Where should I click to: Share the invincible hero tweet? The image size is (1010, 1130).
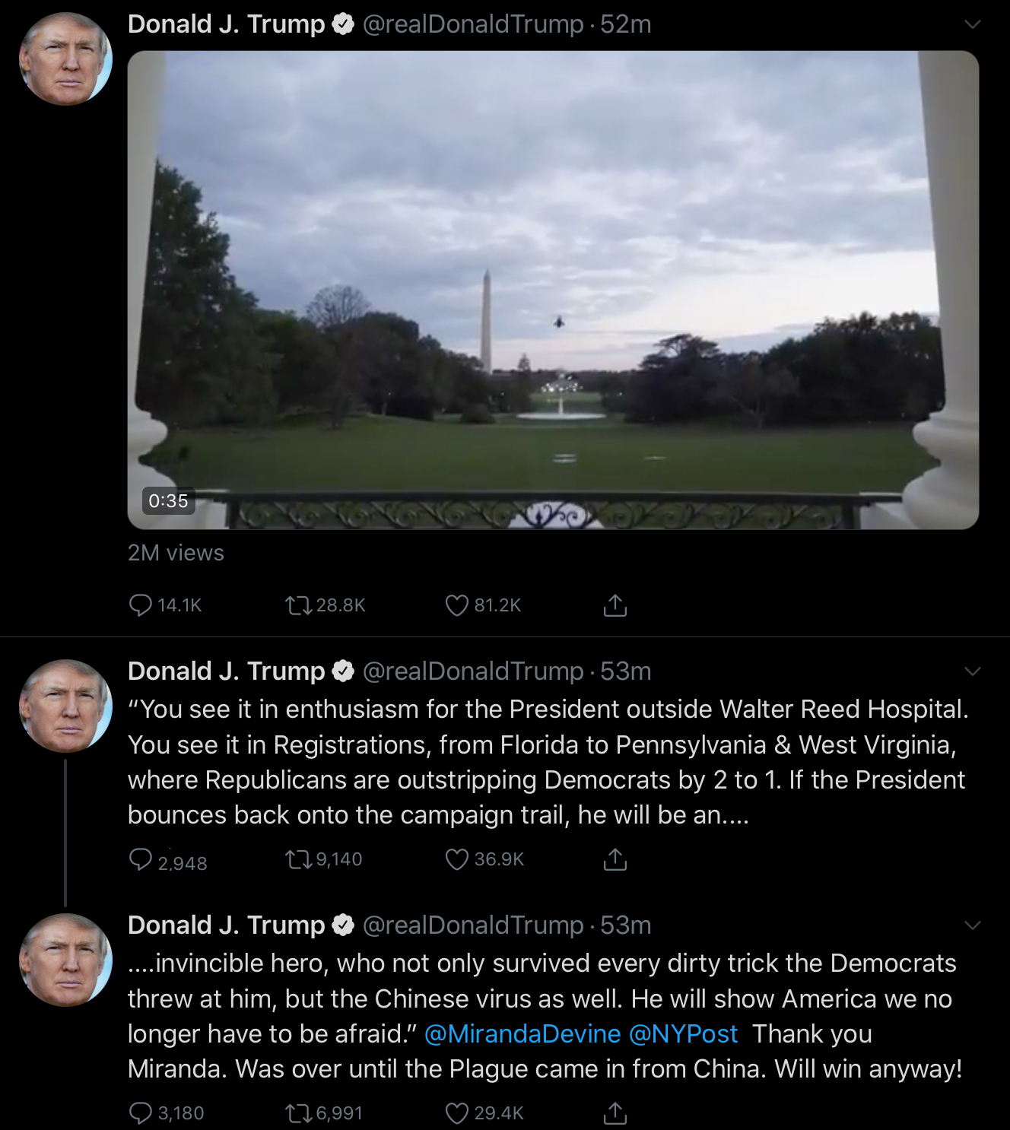coord(615,1113)
